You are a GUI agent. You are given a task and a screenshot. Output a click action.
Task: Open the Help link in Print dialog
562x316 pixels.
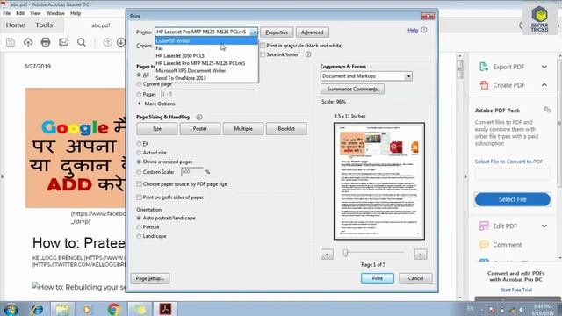(413, 31)
